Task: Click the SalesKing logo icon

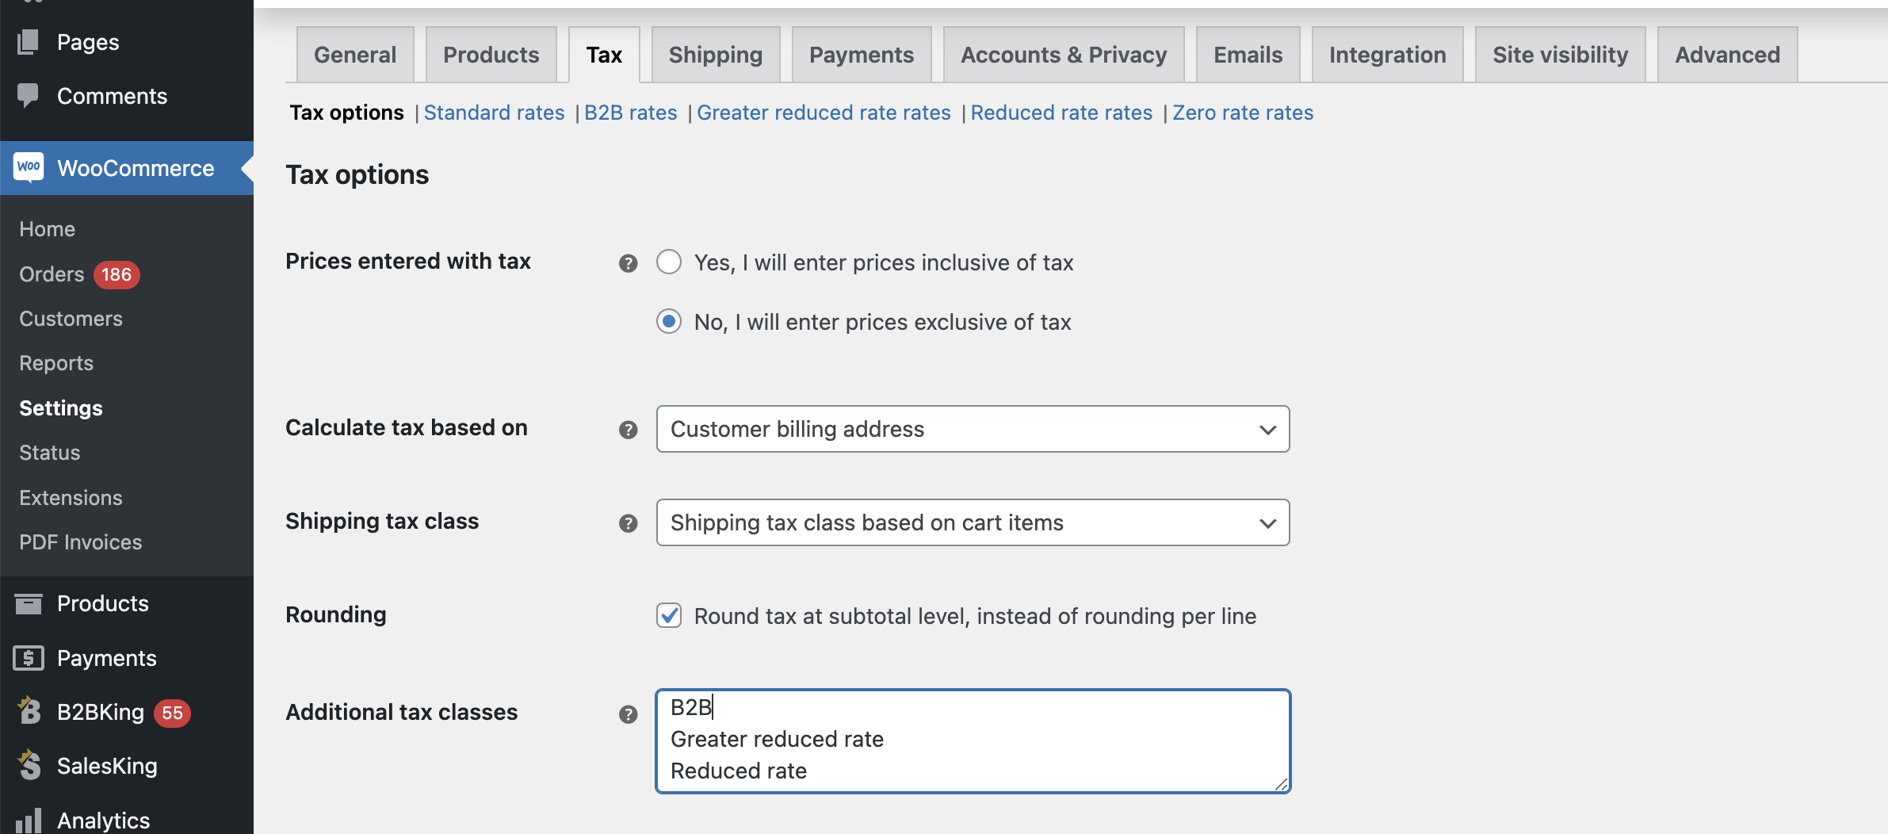Action: tap(29, 765)
